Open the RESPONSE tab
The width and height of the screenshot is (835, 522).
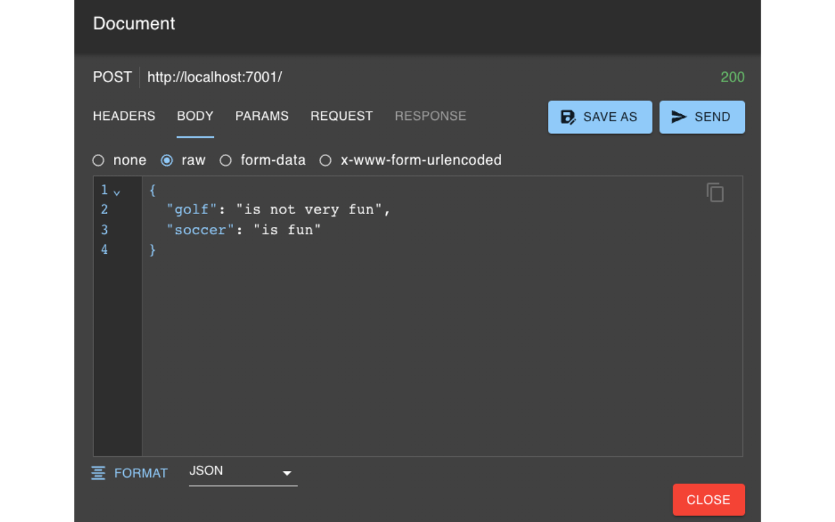tap(431, 116)
